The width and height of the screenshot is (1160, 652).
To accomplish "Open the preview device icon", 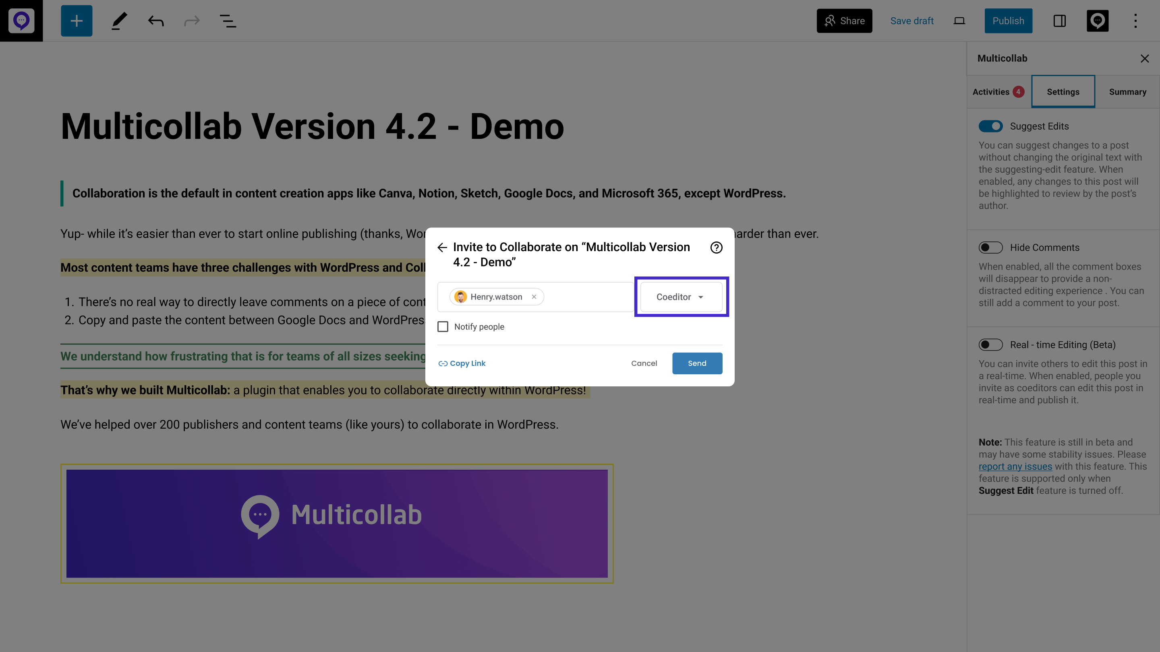I will [x=959, y=21].
